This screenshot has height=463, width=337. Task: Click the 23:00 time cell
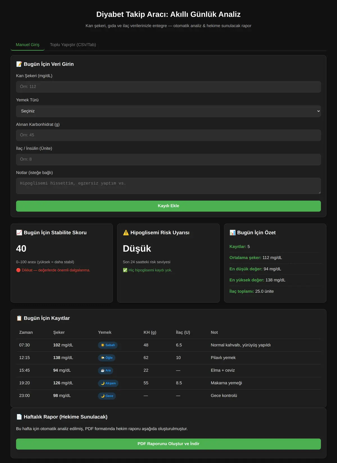pyautogui.click(x=24, y=396)
